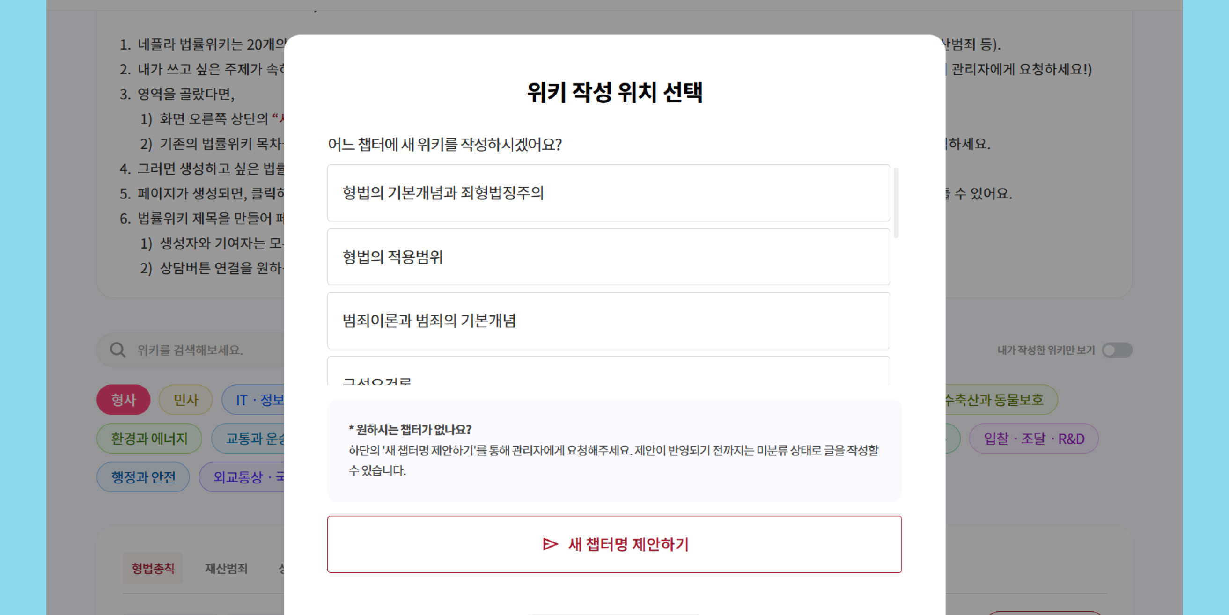The width and height of the screenshot is (1229, 615).
Task: Open the 입찰·조달·R&D category
Action: (1033, 439)
